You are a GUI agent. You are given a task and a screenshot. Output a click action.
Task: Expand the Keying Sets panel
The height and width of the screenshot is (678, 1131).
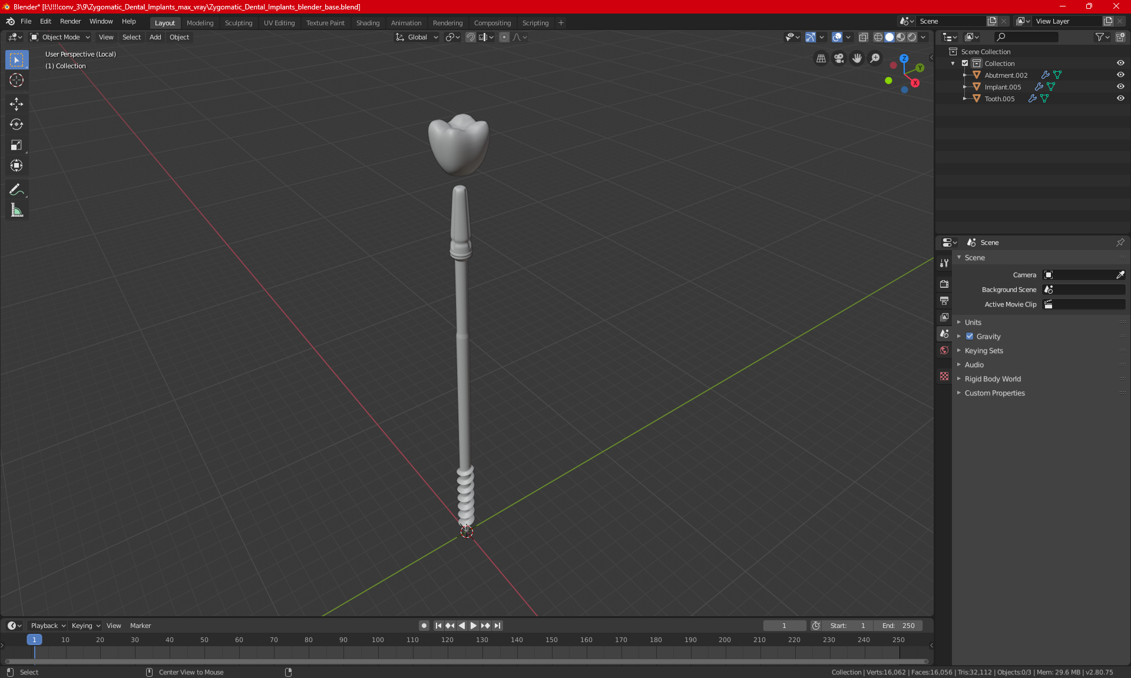[983, 351]
